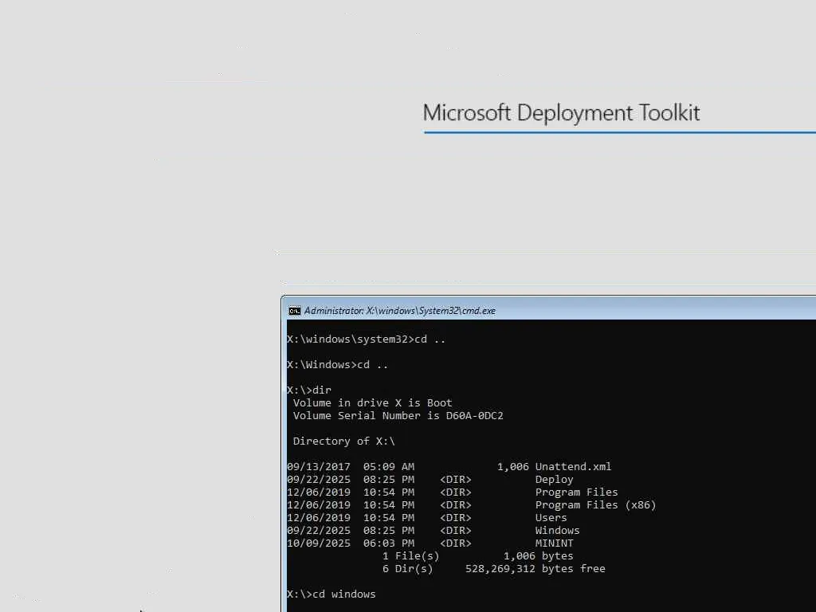Click the Volume Serial Number D60A-0DC2 line
The width and height of the screenshot is (816, 612).
click(398, 416)
